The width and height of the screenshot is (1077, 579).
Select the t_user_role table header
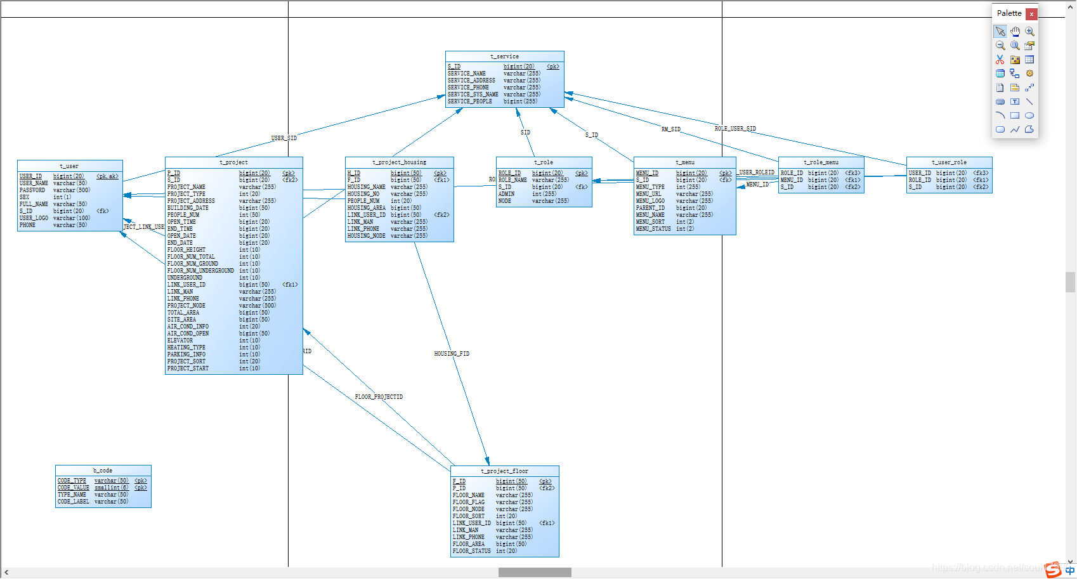[950, 162]
